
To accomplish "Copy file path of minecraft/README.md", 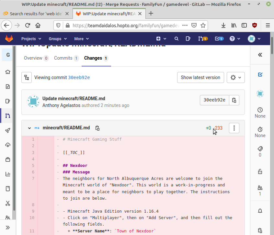I will point(97,128).
